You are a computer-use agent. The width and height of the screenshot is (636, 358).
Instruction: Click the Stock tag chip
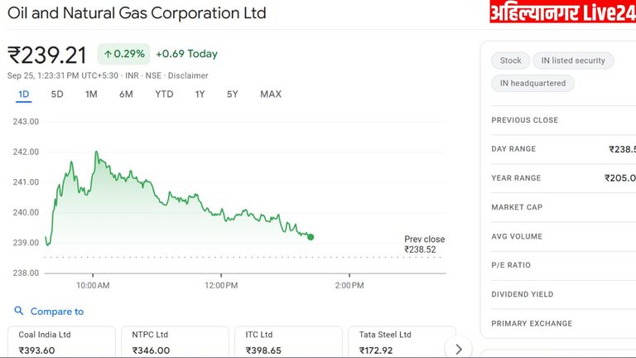point(510,60)
